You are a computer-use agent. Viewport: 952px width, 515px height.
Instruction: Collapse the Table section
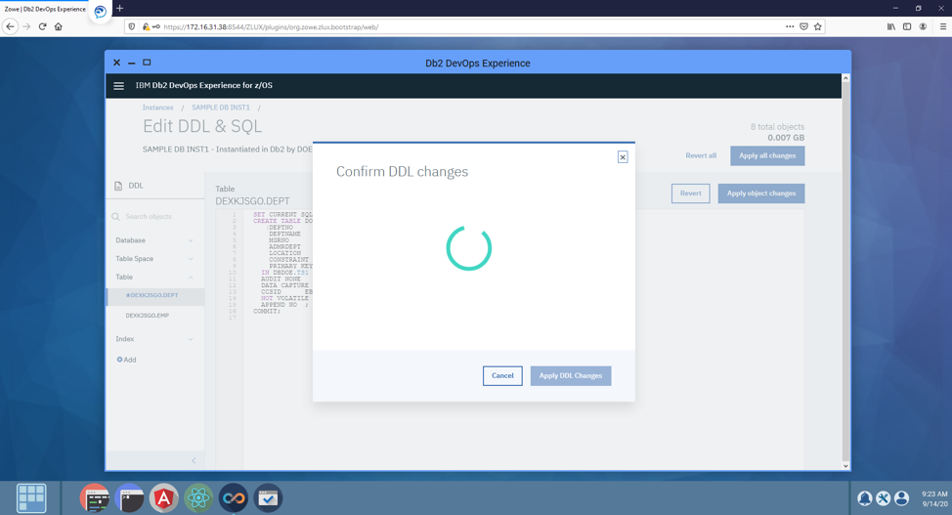[x=154, y=277]
